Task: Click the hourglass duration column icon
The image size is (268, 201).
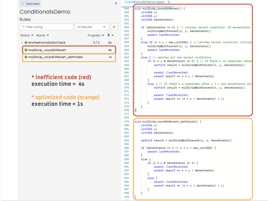Action: (109, 36)
